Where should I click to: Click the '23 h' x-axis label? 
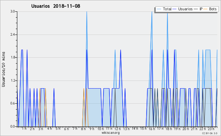[211, 129]
